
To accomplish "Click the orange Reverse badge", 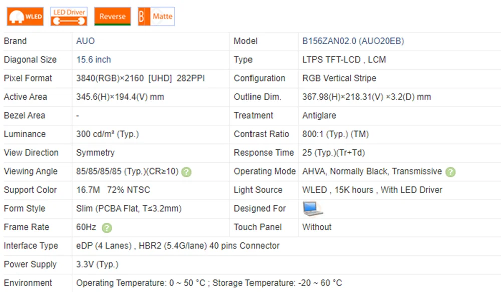I will (x=112, y=17).
